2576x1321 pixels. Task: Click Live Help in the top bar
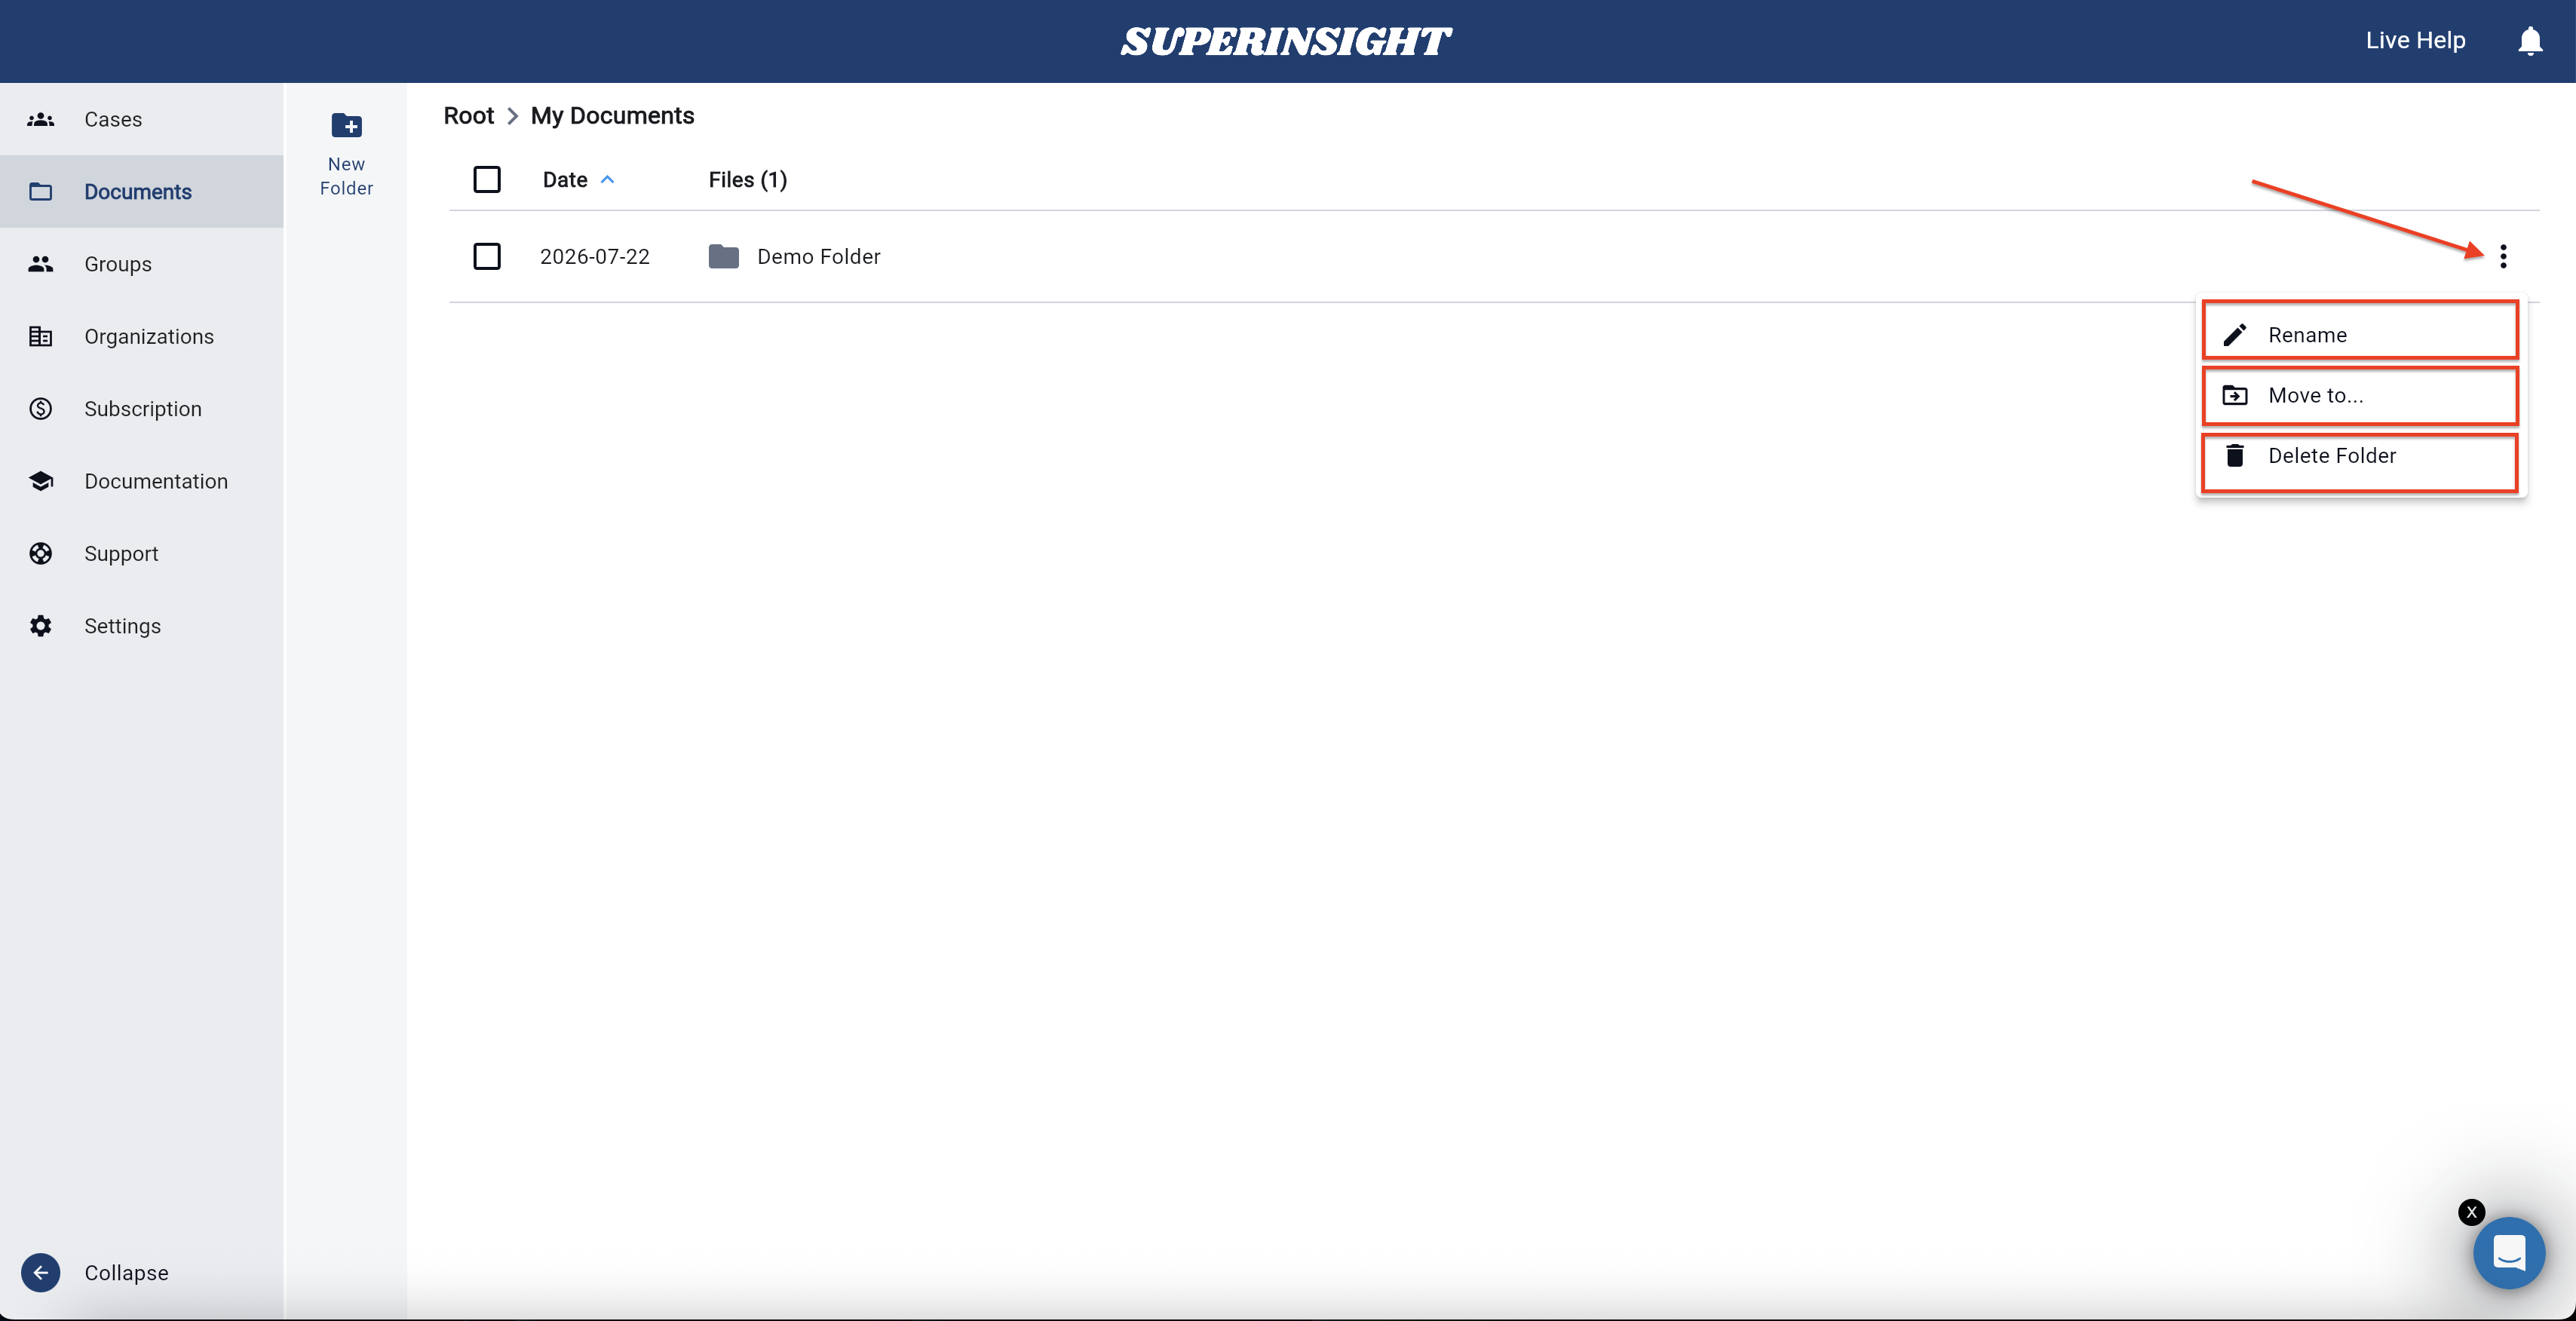pyautogui.click(x=2415, y=41)
